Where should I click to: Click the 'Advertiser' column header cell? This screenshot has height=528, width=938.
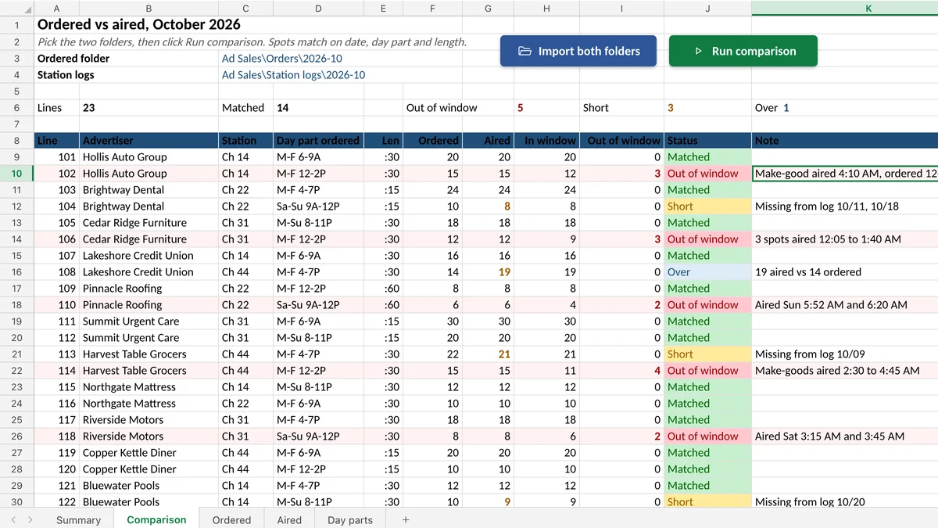tap(149, 141)
